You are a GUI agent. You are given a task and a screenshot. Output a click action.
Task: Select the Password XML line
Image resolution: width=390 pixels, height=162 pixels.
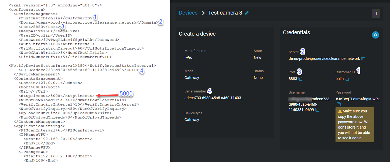coord(69,40)
